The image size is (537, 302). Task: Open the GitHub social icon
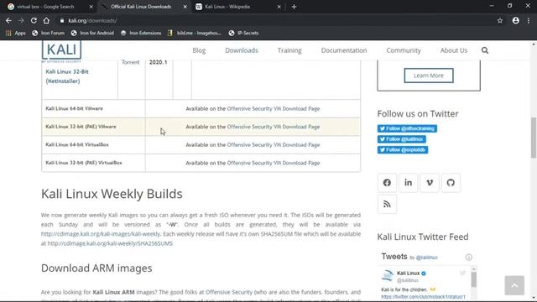[451, 183]
